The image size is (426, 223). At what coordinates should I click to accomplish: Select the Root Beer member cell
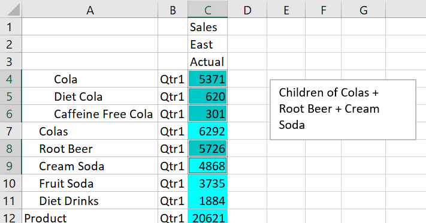coord(90,149)
